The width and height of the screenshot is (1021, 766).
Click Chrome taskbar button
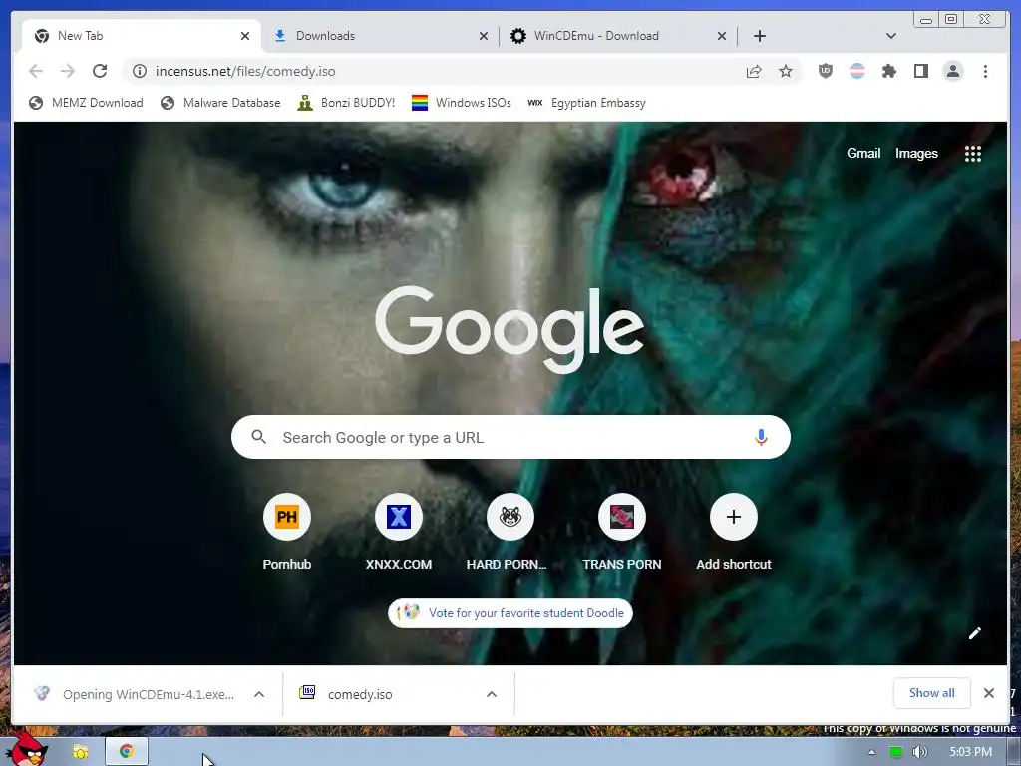[x=127, y=751]
